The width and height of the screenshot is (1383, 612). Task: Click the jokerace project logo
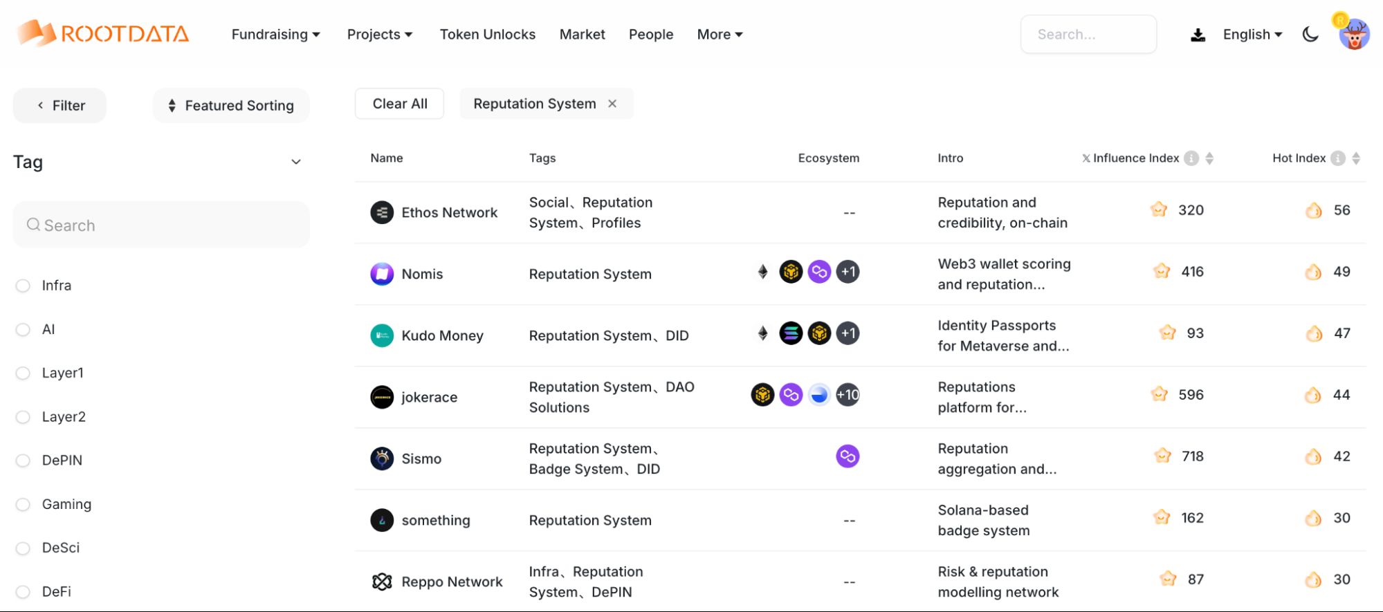click(x=382, y=397)
